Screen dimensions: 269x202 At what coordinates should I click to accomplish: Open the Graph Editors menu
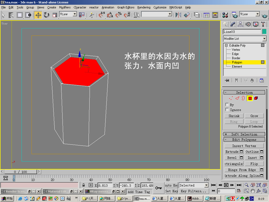coord(126,7)
